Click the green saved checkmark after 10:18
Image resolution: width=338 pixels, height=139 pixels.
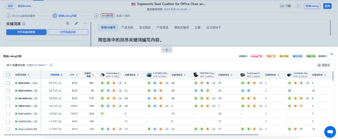(x=189, y=9)
